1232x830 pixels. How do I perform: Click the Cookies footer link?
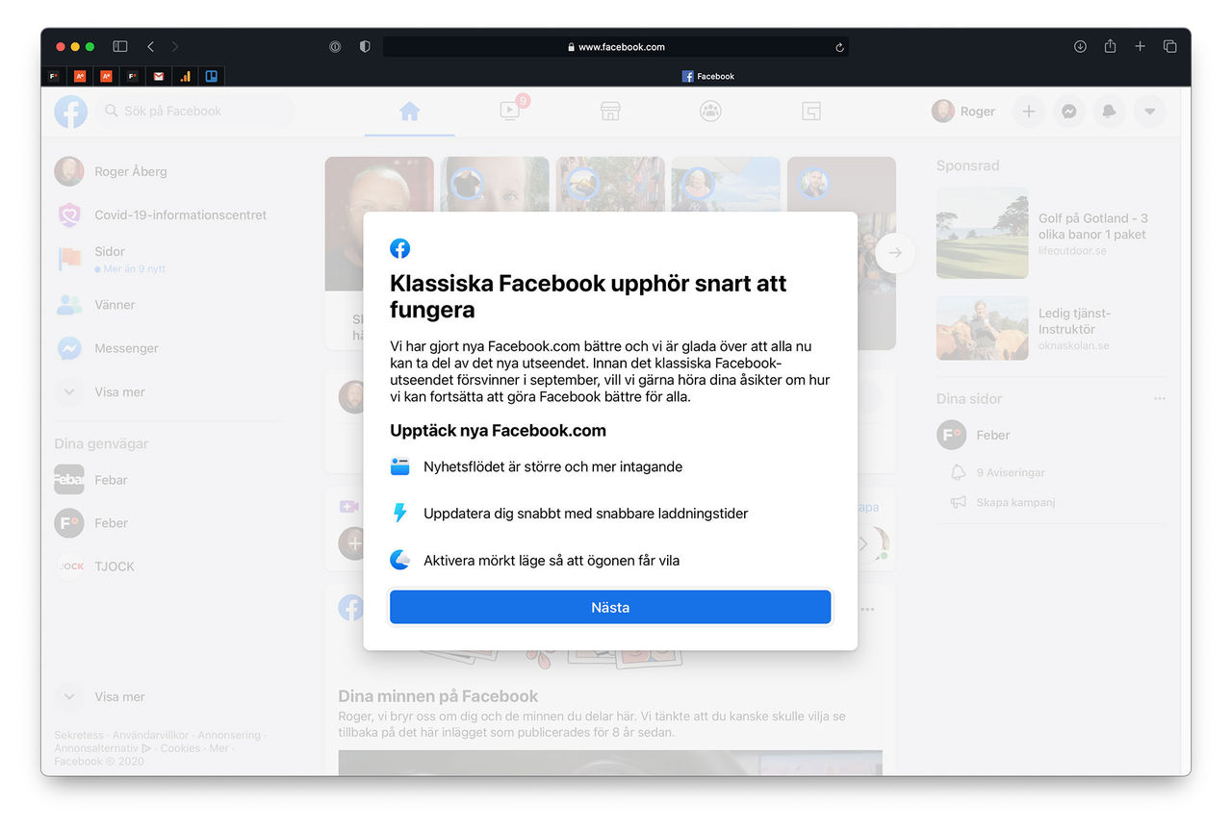(180, 748)
